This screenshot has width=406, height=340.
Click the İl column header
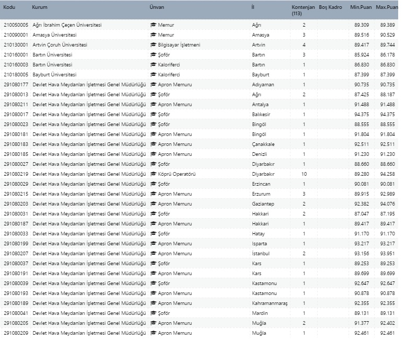[x=253, y=8]
